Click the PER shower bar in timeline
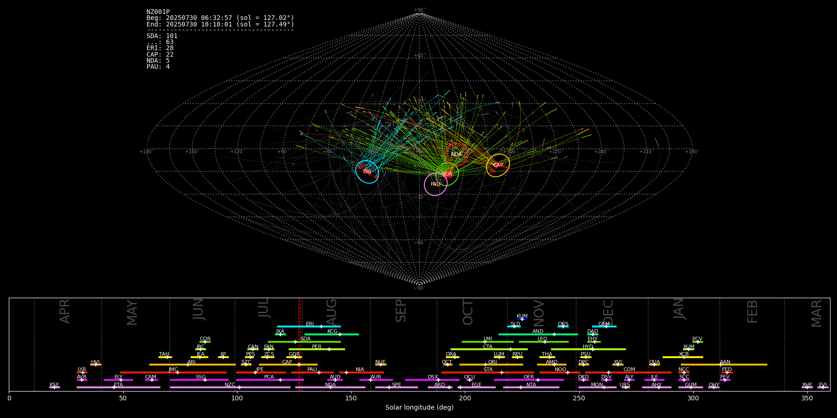This screenshot has height=418, width=837. tap(317, 349)
